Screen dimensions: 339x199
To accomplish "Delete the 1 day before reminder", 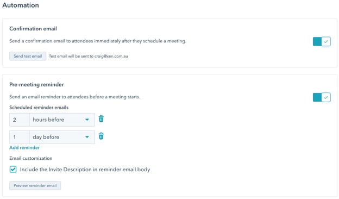I will coord(101,136).
